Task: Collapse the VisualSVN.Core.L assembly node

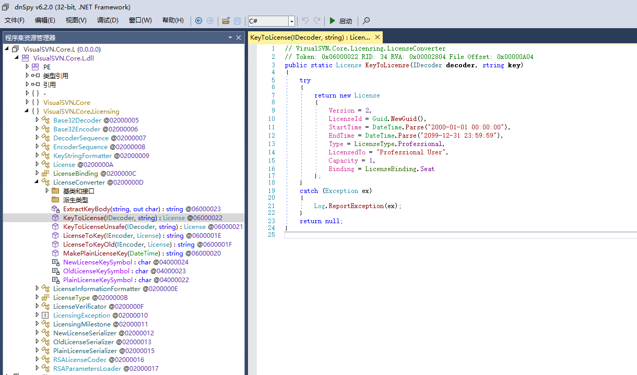Action: click(7, 49)
